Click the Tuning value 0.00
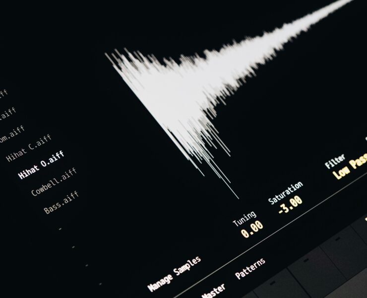 click(252, 230)
